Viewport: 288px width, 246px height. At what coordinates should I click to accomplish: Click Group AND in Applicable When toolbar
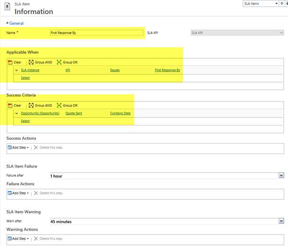(x=40, y=62)
